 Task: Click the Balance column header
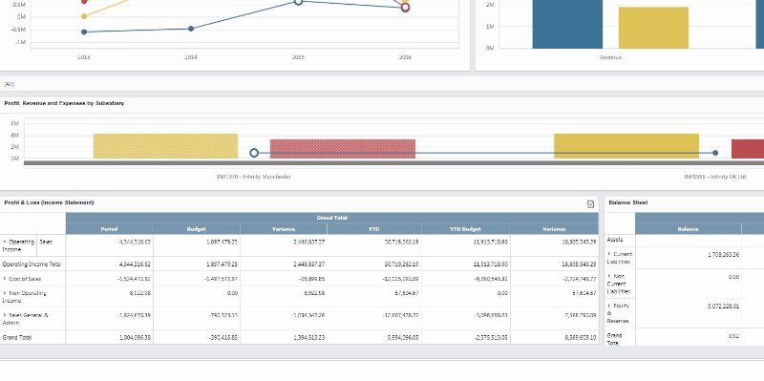(688, 229)
